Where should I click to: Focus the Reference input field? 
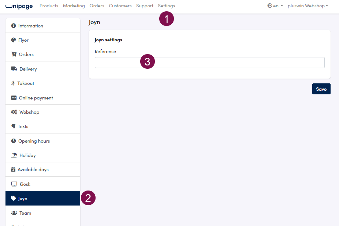pos(210,63)
